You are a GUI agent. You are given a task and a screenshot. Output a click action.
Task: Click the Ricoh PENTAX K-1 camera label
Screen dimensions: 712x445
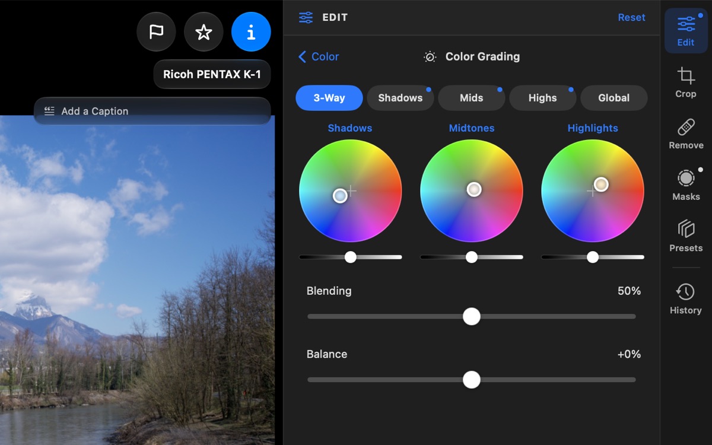tap(212, 75)
